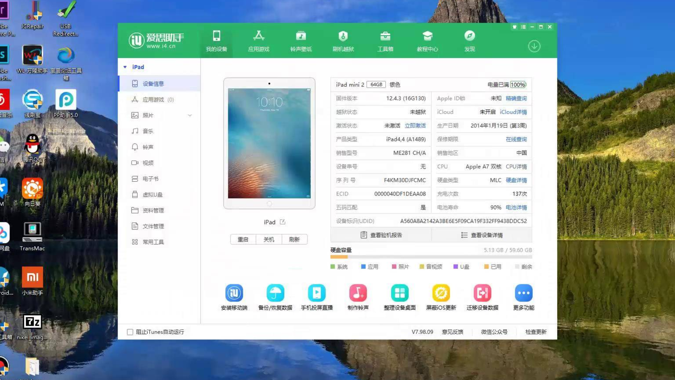The height and width of the screenshot is (380, 675).
Task: Click CPU详情 link
Action: click(516, 166)
